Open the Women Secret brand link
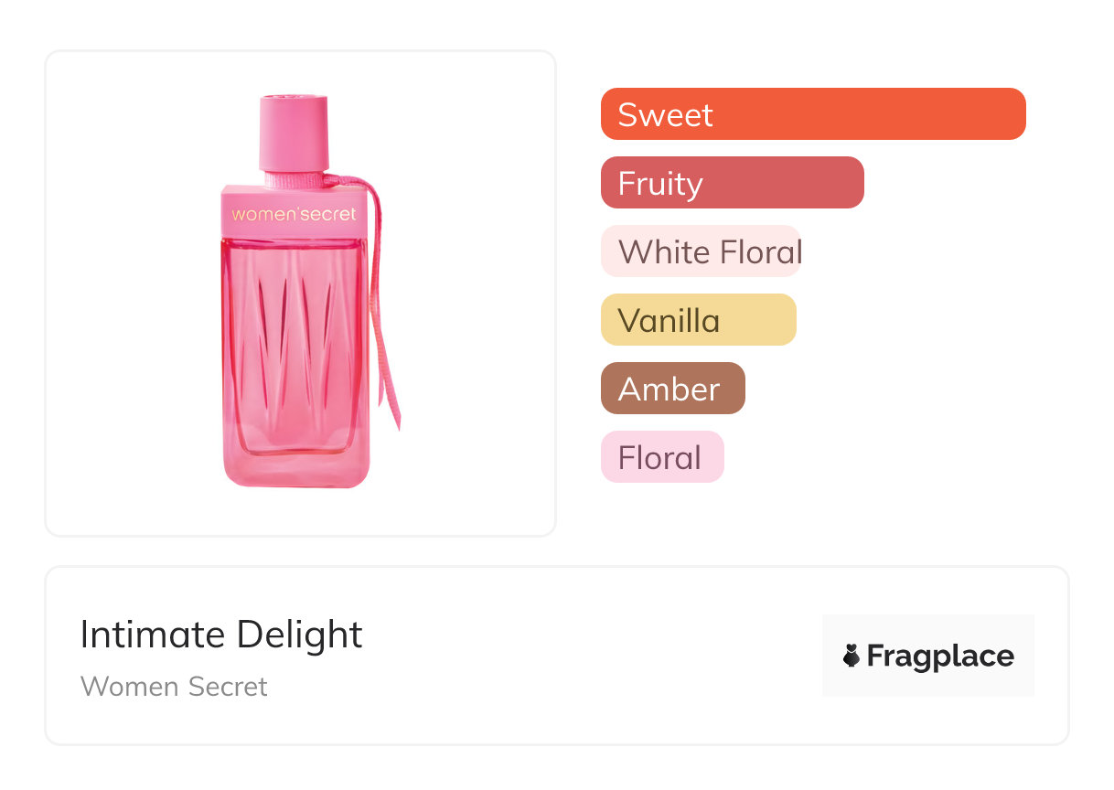The width and height of the screenshot is (1114, 790). pos(174,687)
